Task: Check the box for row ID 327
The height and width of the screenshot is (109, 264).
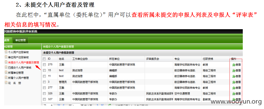Action: point(44,99)
